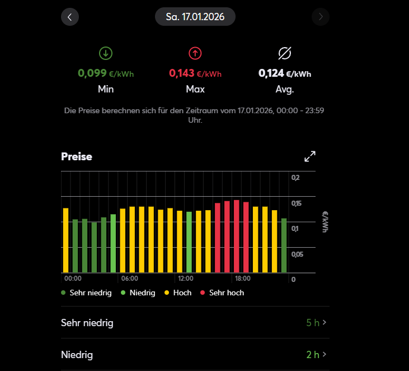409x371 pixels.
Task: Click the 18:00 axis label
Action: 243,279
